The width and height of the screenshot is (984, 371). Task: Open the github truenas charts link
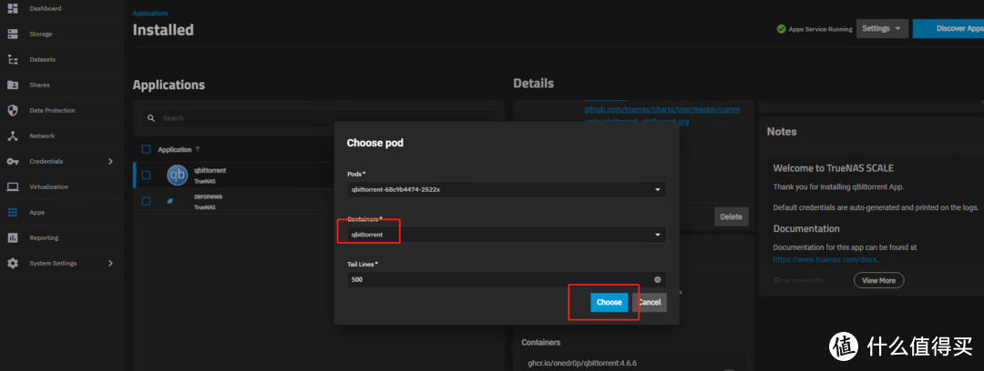click(662, 110)
